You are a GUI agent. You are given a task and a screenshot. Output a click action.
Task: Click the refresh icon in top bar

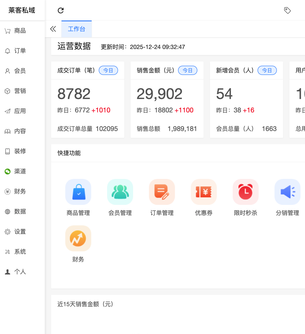coord(61,10)
